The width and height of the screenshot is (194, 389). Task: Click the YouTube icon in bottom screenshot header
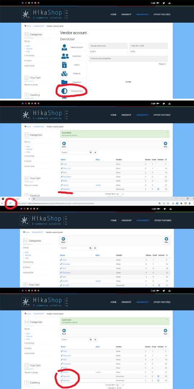(170, 291)
